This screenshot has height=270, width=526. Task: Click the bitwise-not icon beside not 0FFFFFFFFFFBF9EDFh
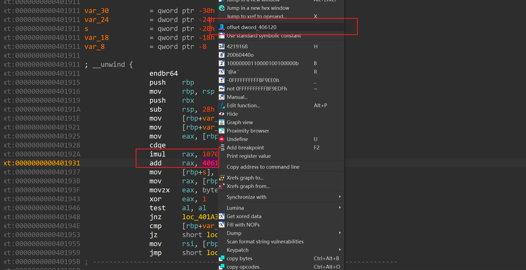pos(222,89)
